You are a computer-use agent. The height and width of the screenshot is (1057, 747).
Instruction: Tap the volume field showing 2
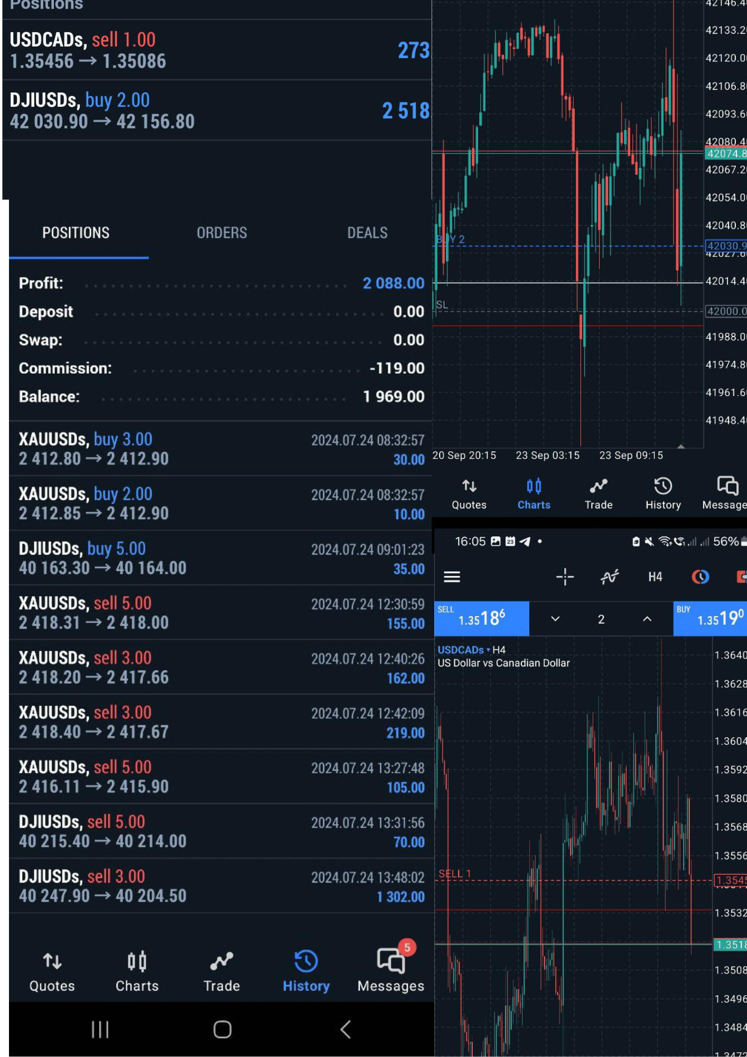[x=601, y=619]
